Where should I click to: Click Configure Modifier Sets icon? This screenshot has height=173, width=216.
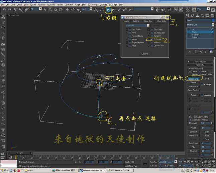click(x=211, y=52)
